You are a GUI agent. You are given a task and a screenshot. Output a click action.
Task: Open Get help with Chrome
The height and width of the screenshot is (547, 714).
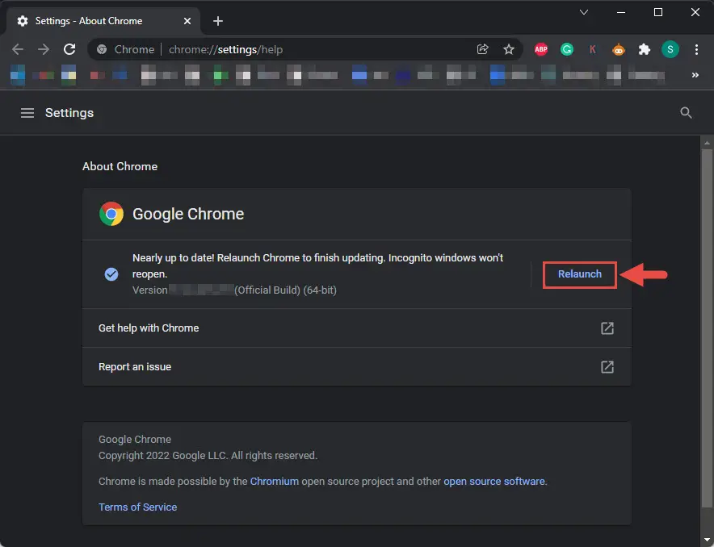(356, 328)
